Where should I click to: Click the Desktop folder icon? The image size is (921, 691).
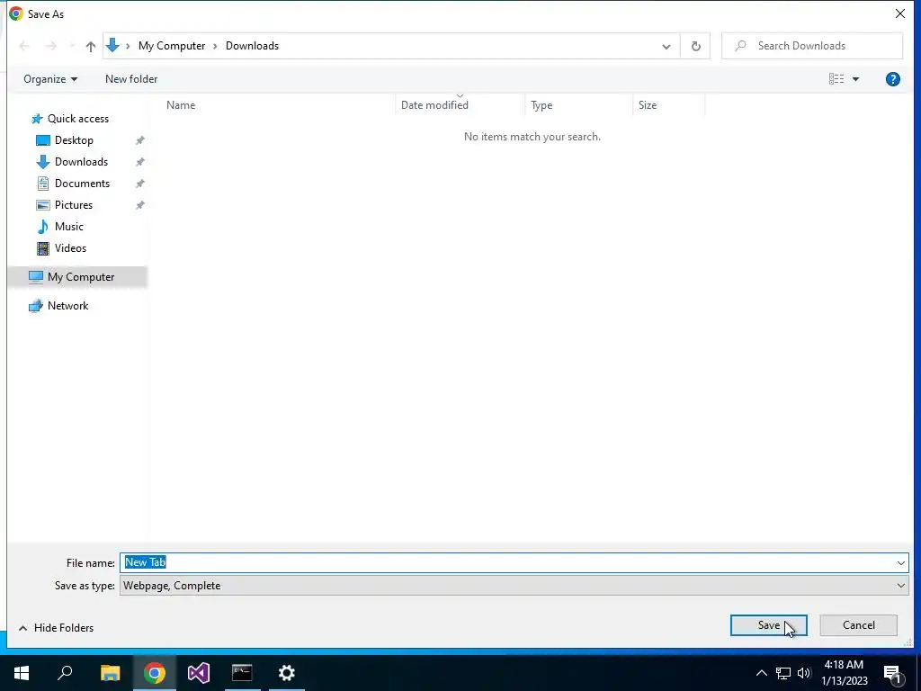tap(43, 140)
